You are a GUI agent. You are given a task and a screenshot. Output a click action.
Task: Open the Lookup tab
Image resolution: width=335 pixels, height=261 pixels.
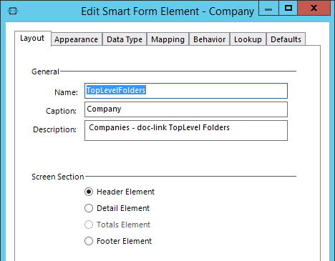point(248,39)
